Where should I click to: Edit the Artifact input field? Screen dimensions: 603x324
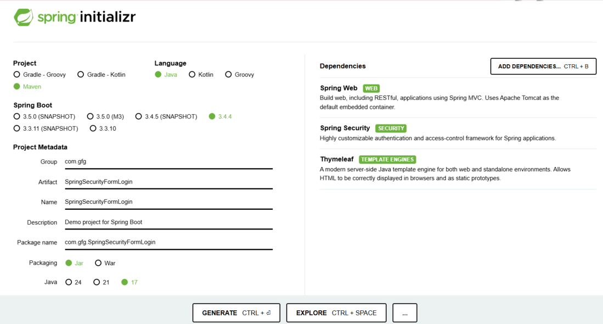169,182
